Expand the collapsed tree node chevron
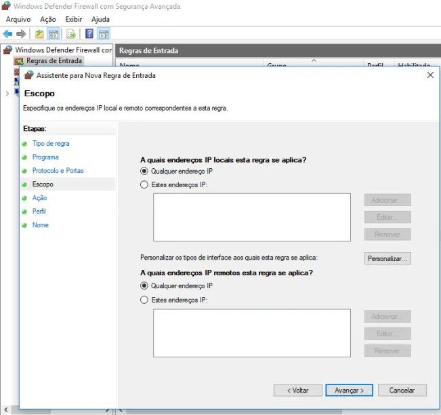 point(7,93)
